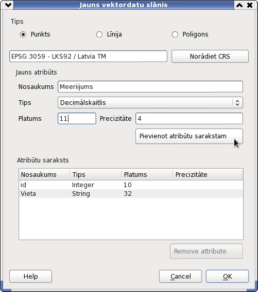Select the id attribute row
The width and height of the screenshot is (258, 292).
tap(131, 185)
